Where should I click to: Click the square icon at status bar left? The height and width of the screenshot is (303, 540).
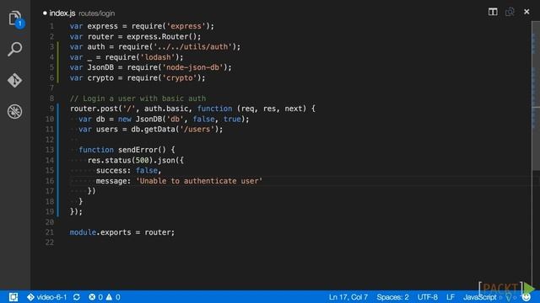click(x=13, y=297)
